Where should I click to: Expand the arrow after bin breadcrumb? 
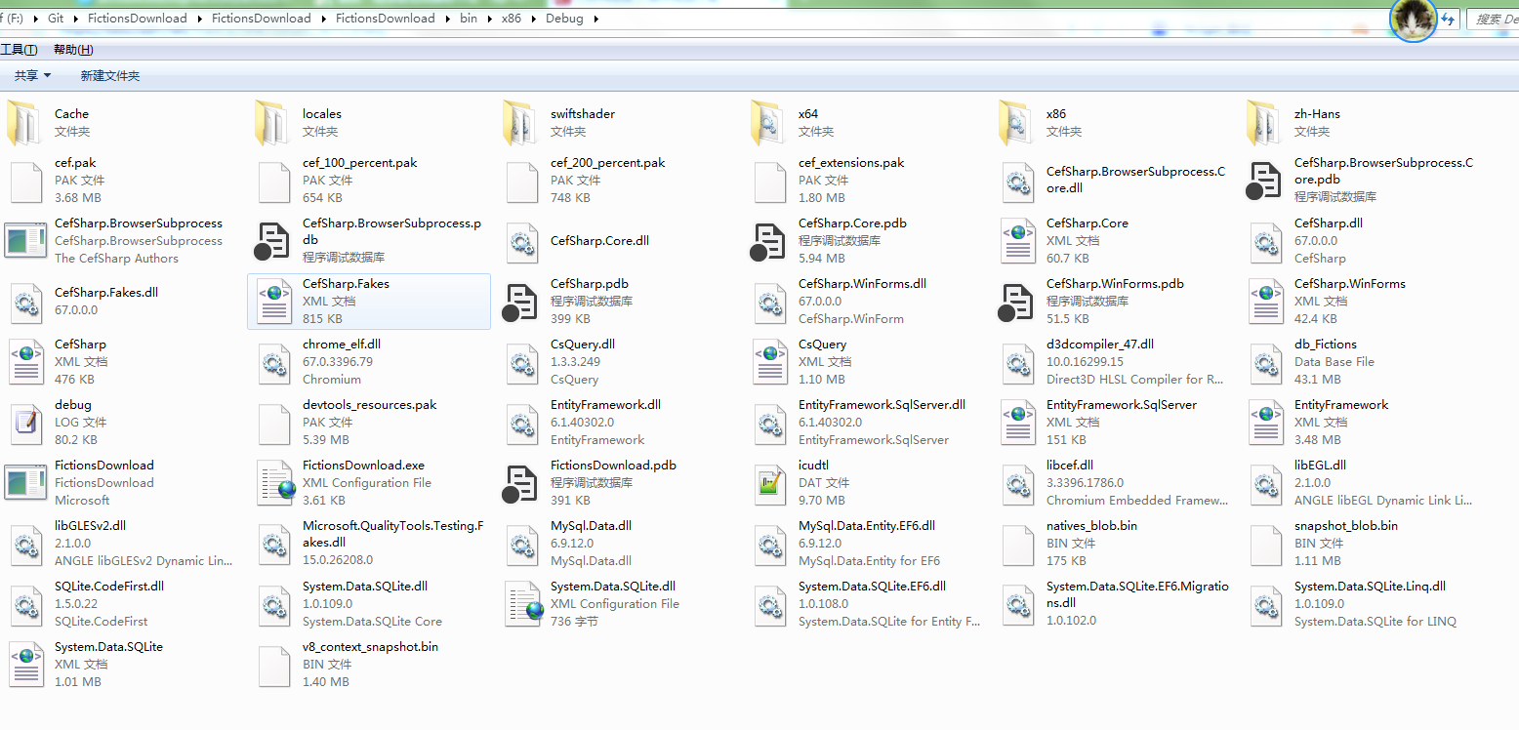[489, 19]
